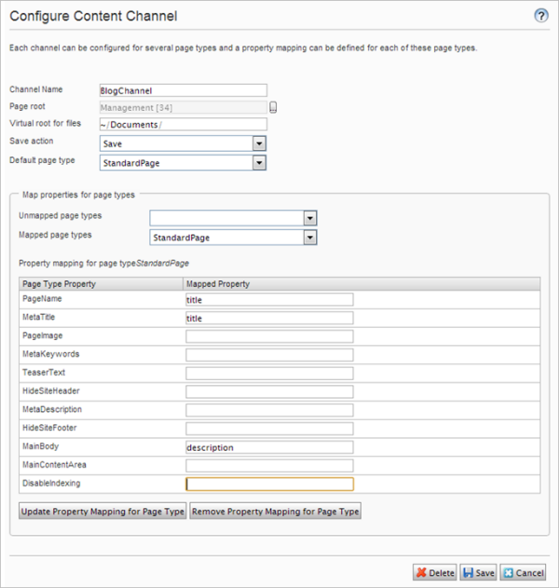Open the help icon at top right
Screen dimensions: 559x588
pyautogui.click(x=540, y=16)
